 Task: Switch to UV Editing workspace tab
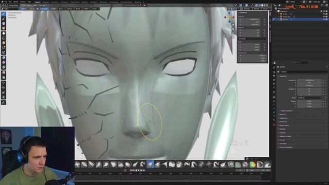[64, 2]
